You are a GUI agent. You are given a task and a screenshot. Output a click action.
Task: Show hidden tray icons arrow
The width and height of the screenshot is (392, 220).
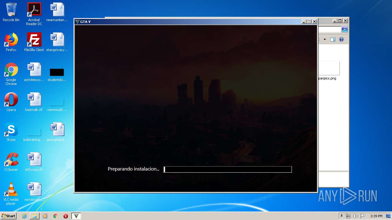(341, 216)
